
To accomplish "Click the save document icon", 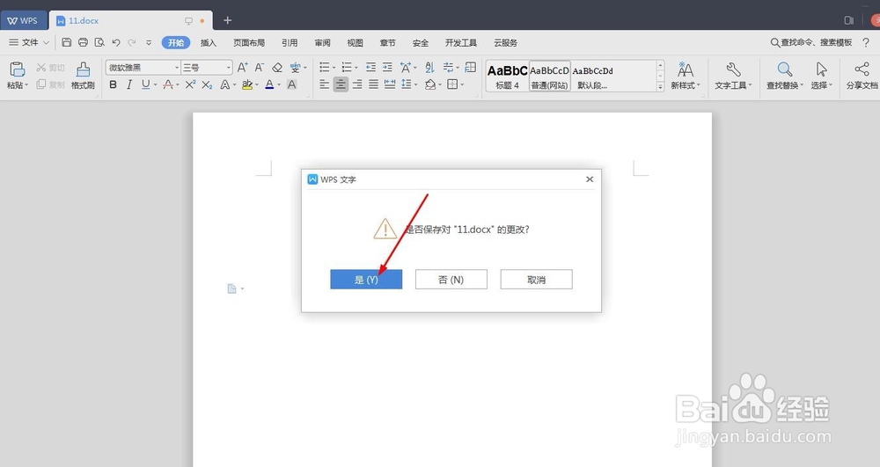I will pyautogui.click(x=67, y=42).
